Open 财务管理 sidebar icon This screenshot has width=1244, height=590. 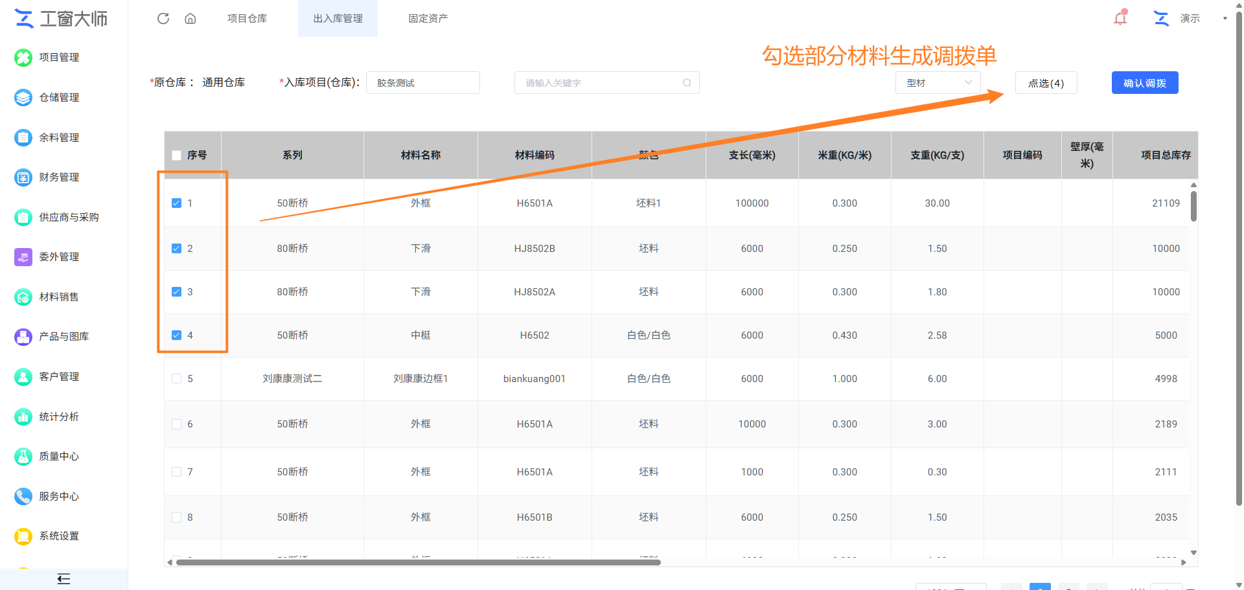(23, 177)
